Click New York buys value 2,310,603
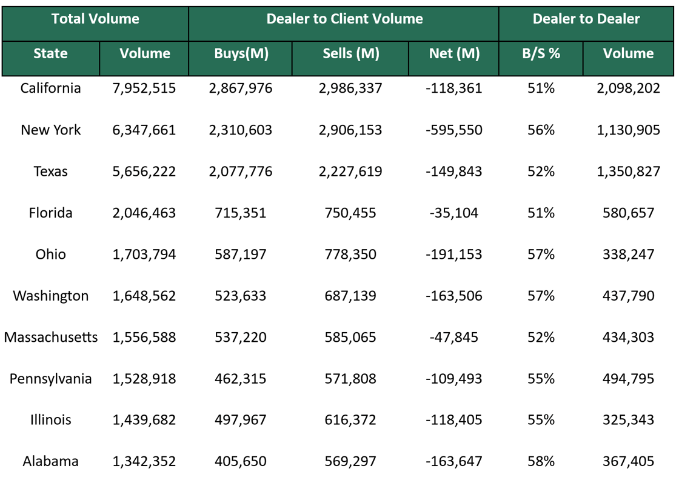 point(241,130)
